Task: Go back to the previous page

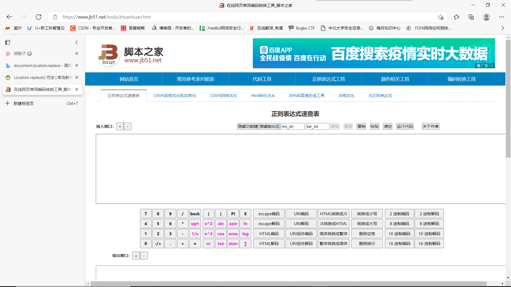Action: [9, 17]
